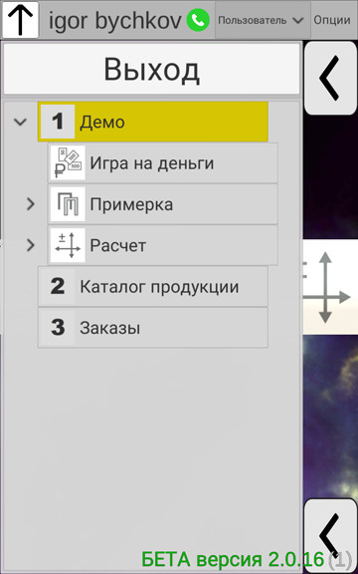Tap the up arrow icon
The height and width of the screenshot is (574, 358).
pos(20,20)
